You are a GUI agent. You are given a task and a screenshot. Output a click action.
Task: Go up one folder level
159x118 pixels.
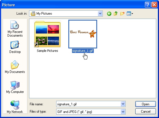click(x=116, y=14)
